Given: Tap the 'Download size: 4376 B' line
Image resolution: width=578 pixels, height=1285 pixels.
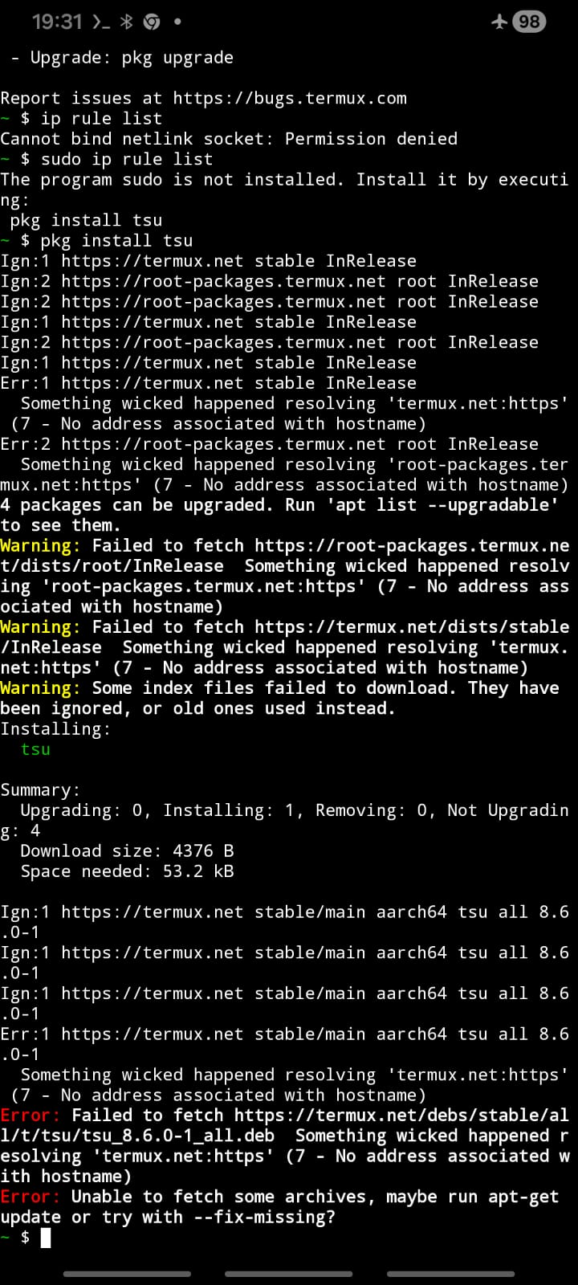Looking at the screenshot, I should coord(127,851).
